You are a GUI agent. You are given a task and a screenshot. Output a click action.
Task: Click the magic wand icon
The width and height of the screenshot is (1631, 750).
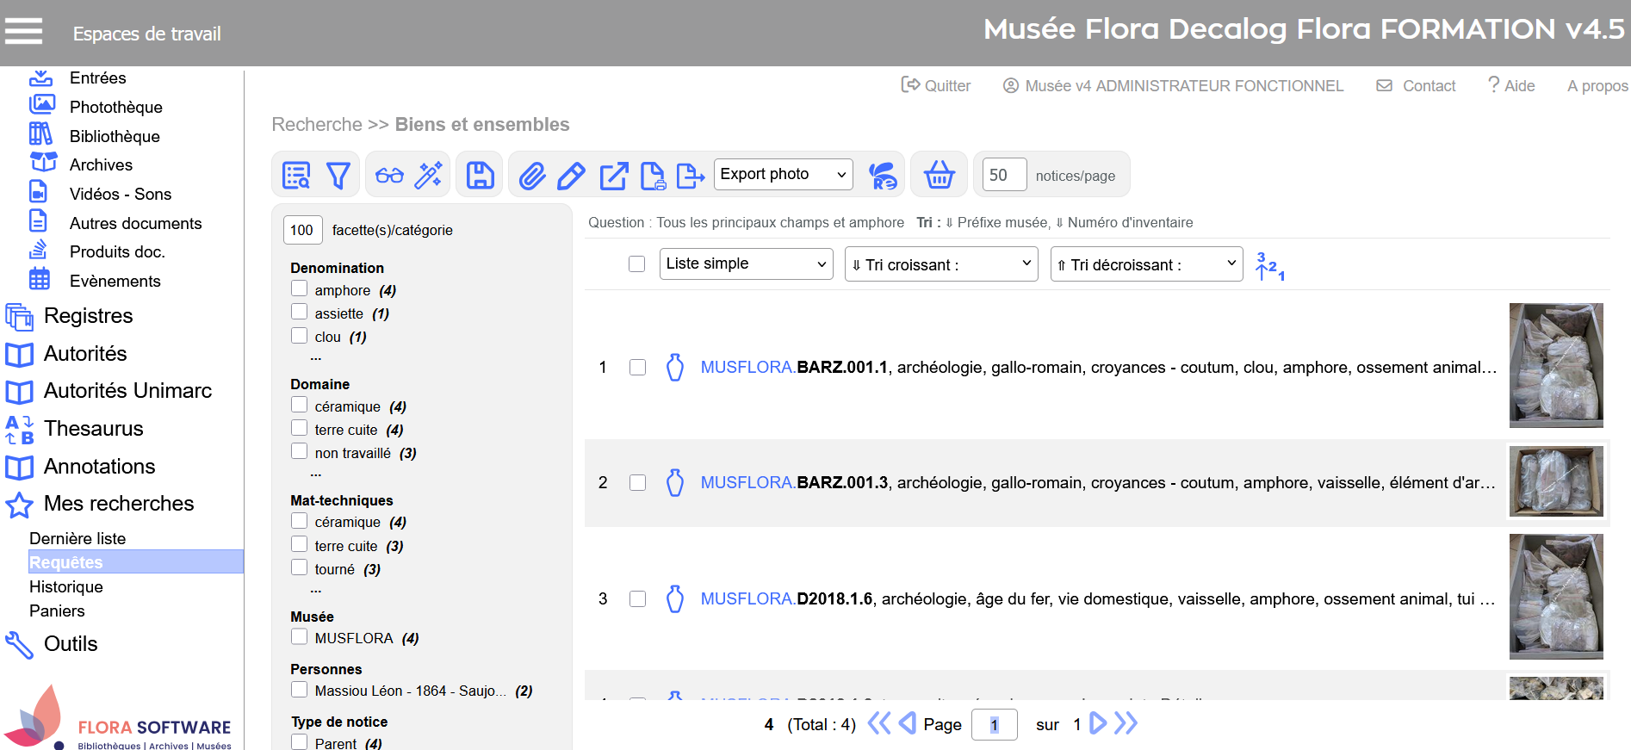point(428,176)
